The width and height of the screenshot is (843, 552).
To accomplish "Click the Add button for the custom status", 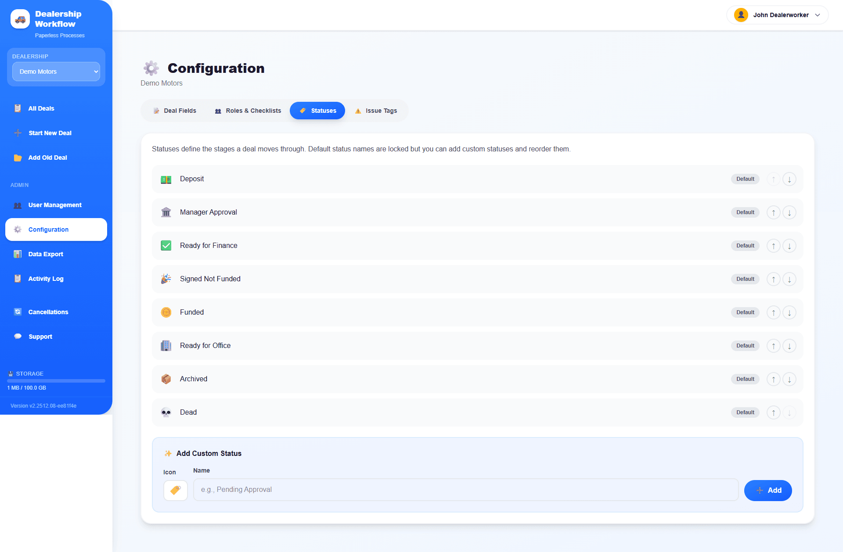I will coord(768,490).
